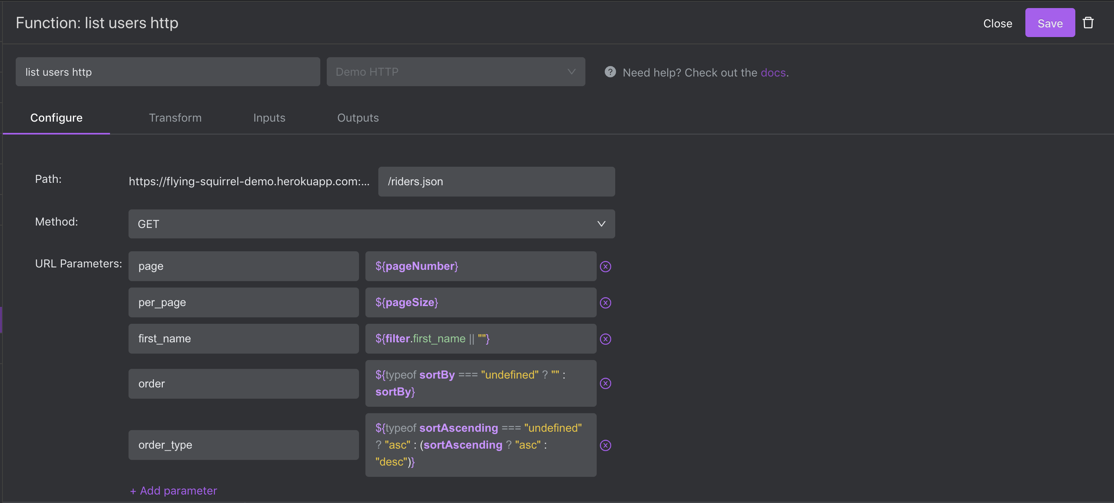Edit the order key field

point(243,384)
